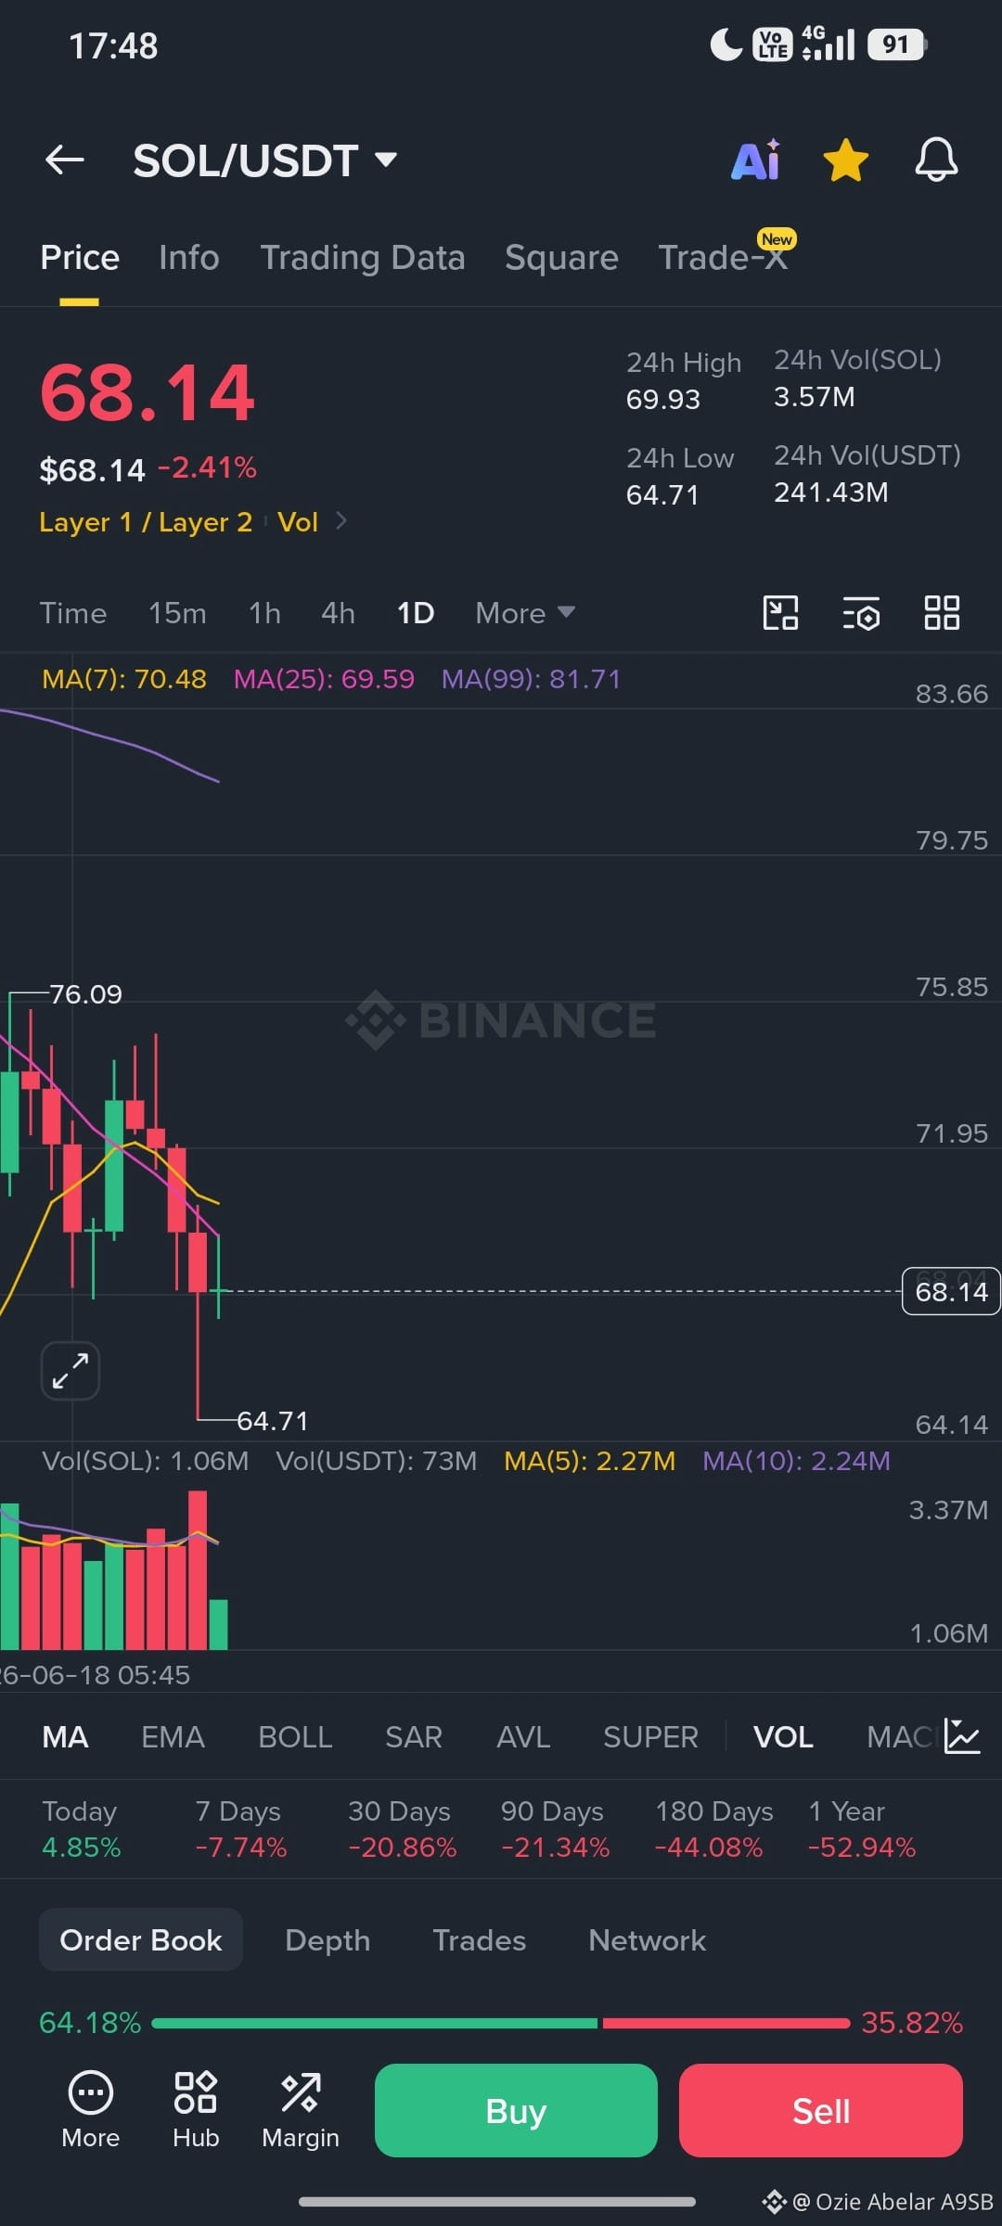
Task: Toggle the MACD sub-indicator
Action: [900, 1737]
